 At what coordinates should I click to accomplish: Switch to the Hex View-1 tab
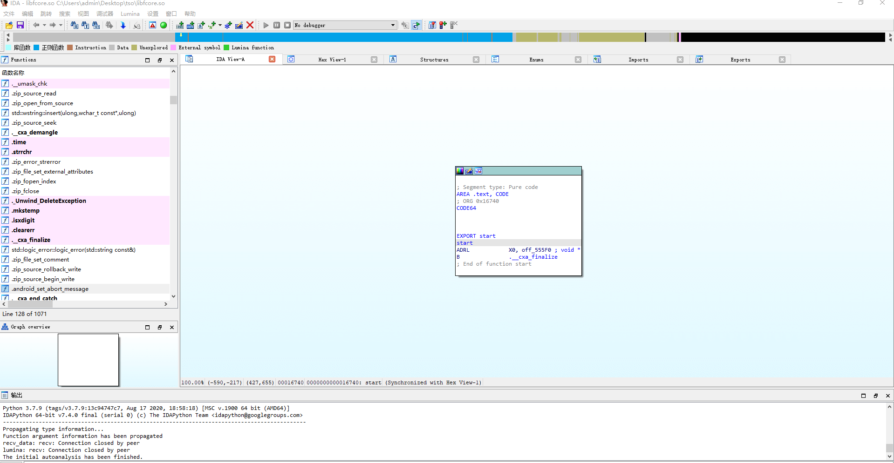pos(332,60)
